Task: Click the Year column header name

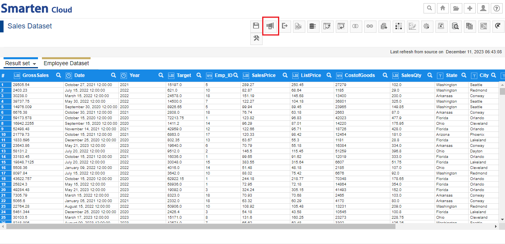Action: (x=135, y=75)
